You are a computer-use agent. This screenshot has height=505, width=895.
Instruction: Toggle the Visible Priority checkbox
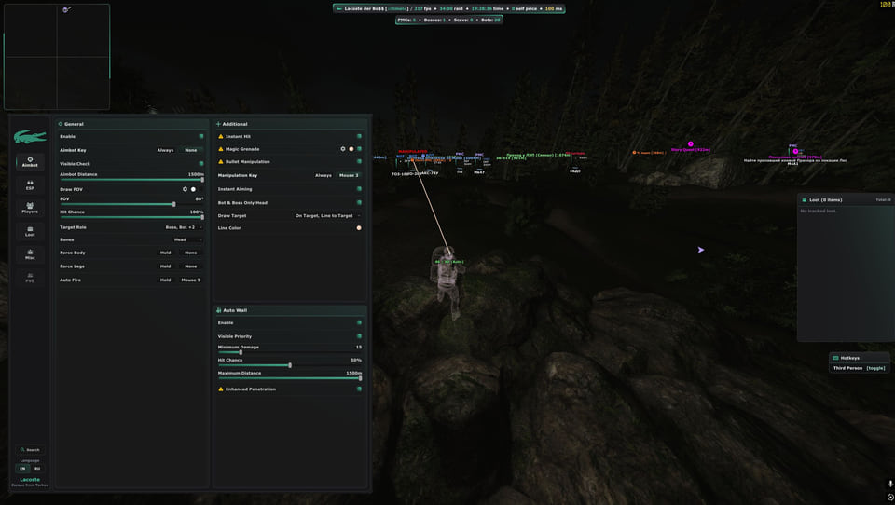click(359, 336)
